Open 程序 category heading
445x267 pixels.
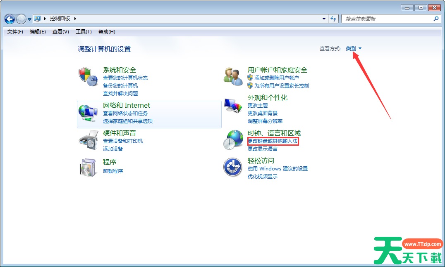[x=110, y=162]
